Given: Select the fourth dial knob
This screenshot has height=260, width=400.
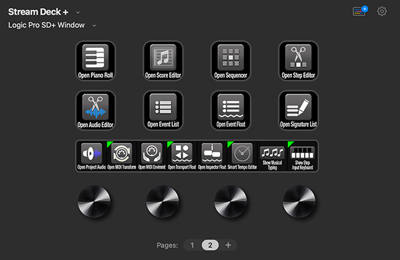Looking at the screenshot, I should click(299, 201).
